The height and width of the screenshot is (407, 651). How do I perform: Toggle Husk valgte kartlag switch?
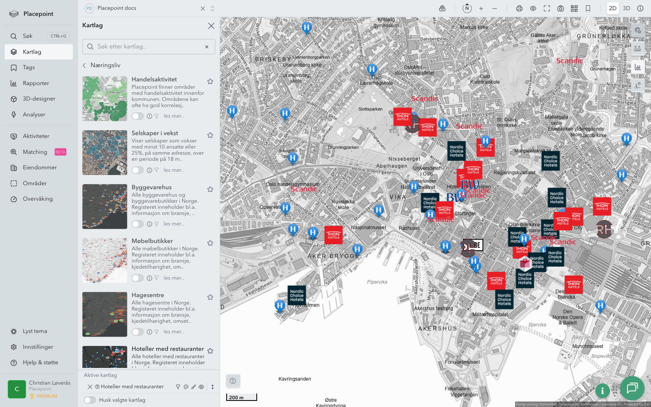[x=90, y=400]
